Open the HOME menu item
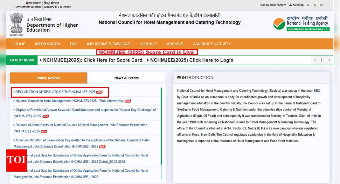 tap(20, 44)
